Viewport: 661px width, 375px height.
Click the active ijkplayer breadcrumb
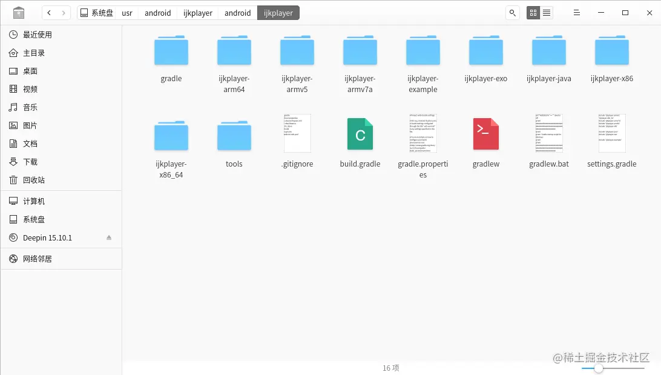click(278, 13)
